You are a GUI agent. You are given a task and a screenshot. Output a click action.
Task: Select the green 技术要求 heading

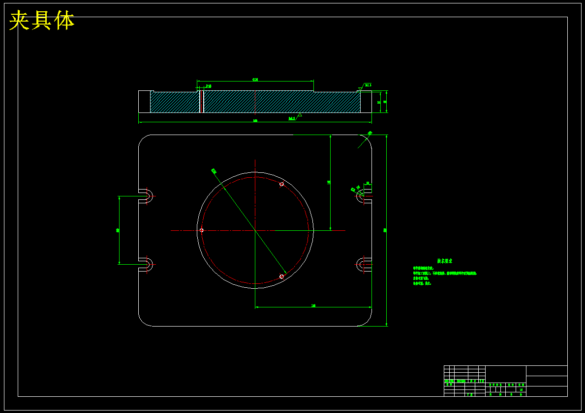445,261
